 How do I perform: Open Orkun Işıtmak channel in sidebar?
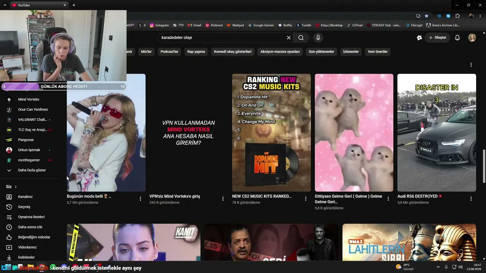pos(29,150)
